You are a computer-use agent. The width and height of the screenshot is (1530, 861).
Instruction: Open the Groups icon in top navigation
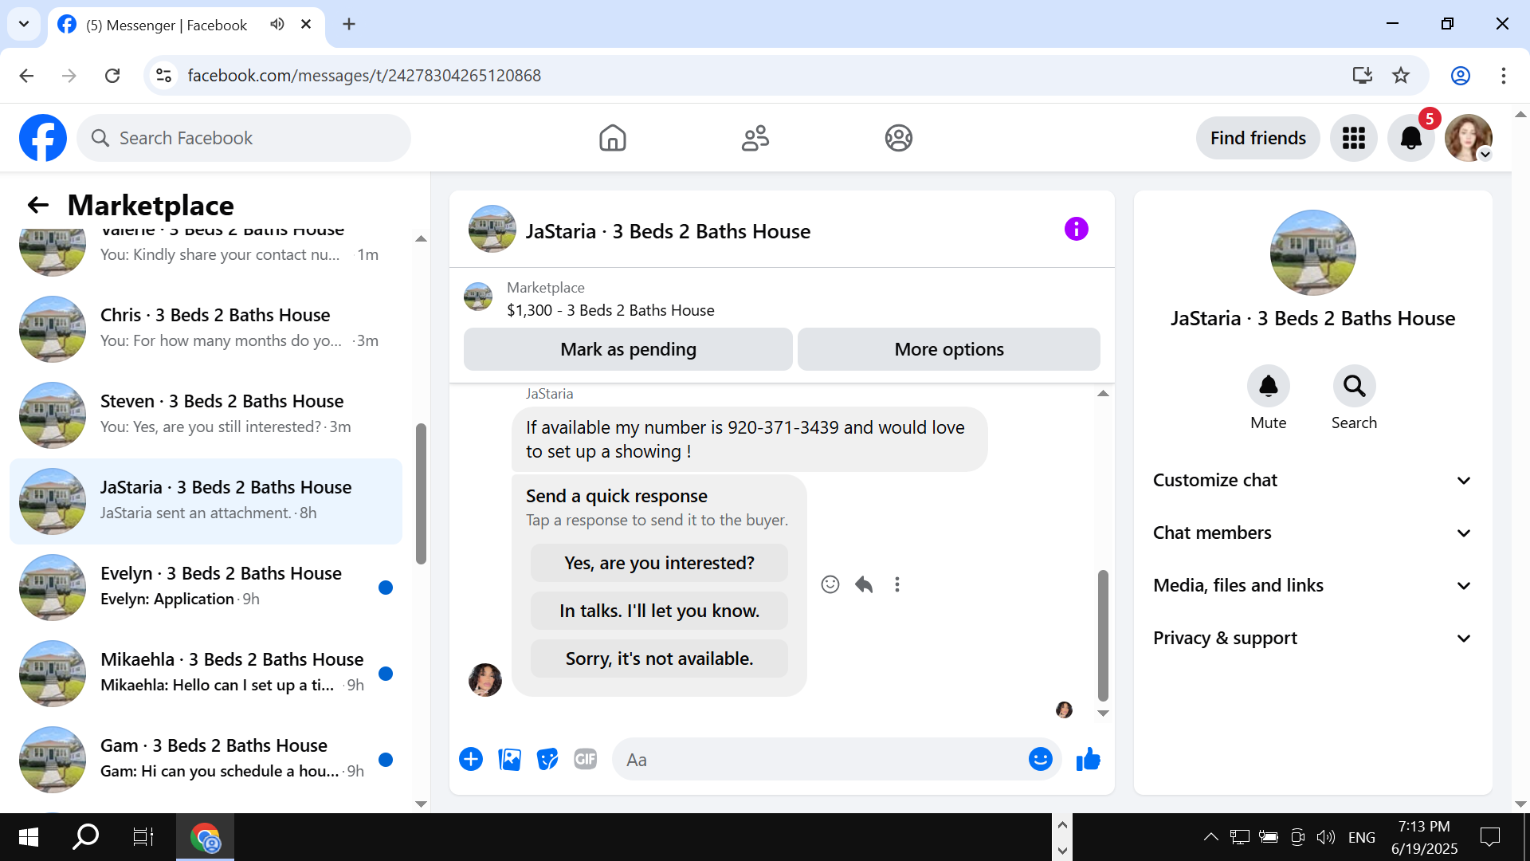click(899, 138)
